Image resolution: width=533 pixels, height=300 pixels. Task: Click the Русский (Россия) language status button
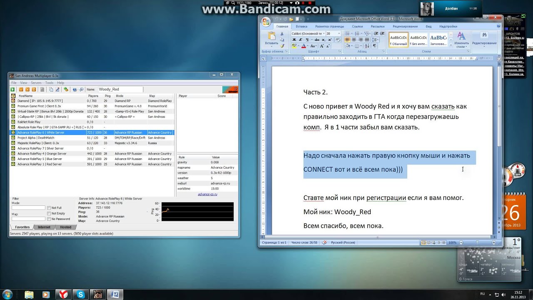click(343, 242)
